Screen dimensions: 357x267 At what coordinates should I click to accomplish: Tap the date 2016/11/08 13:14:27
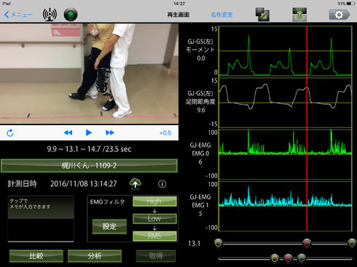(x=84, y=184)
